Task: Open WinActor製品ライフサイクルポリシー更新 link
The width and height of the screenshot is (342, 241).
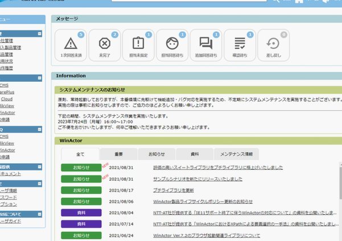Action: coord(203,202)
